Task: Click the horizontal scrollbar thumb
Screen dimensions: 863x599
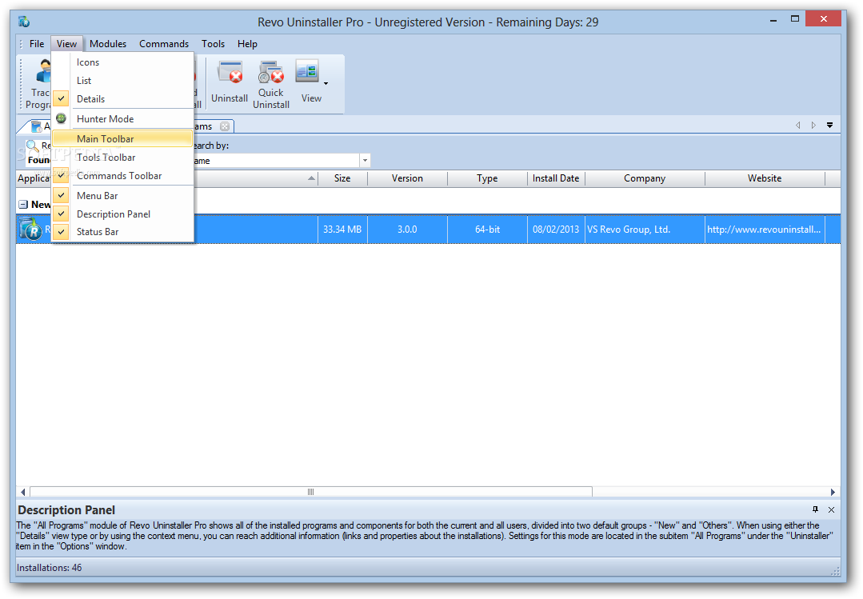Action: tap(311, 492)
